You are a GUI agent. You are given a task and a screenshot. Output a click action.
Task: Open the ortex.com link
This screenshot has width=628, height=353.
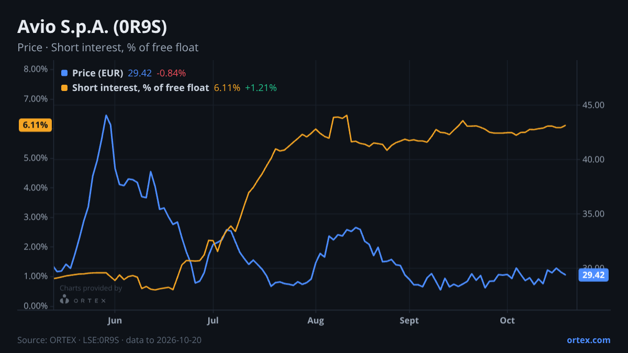[x=588, y=340]
